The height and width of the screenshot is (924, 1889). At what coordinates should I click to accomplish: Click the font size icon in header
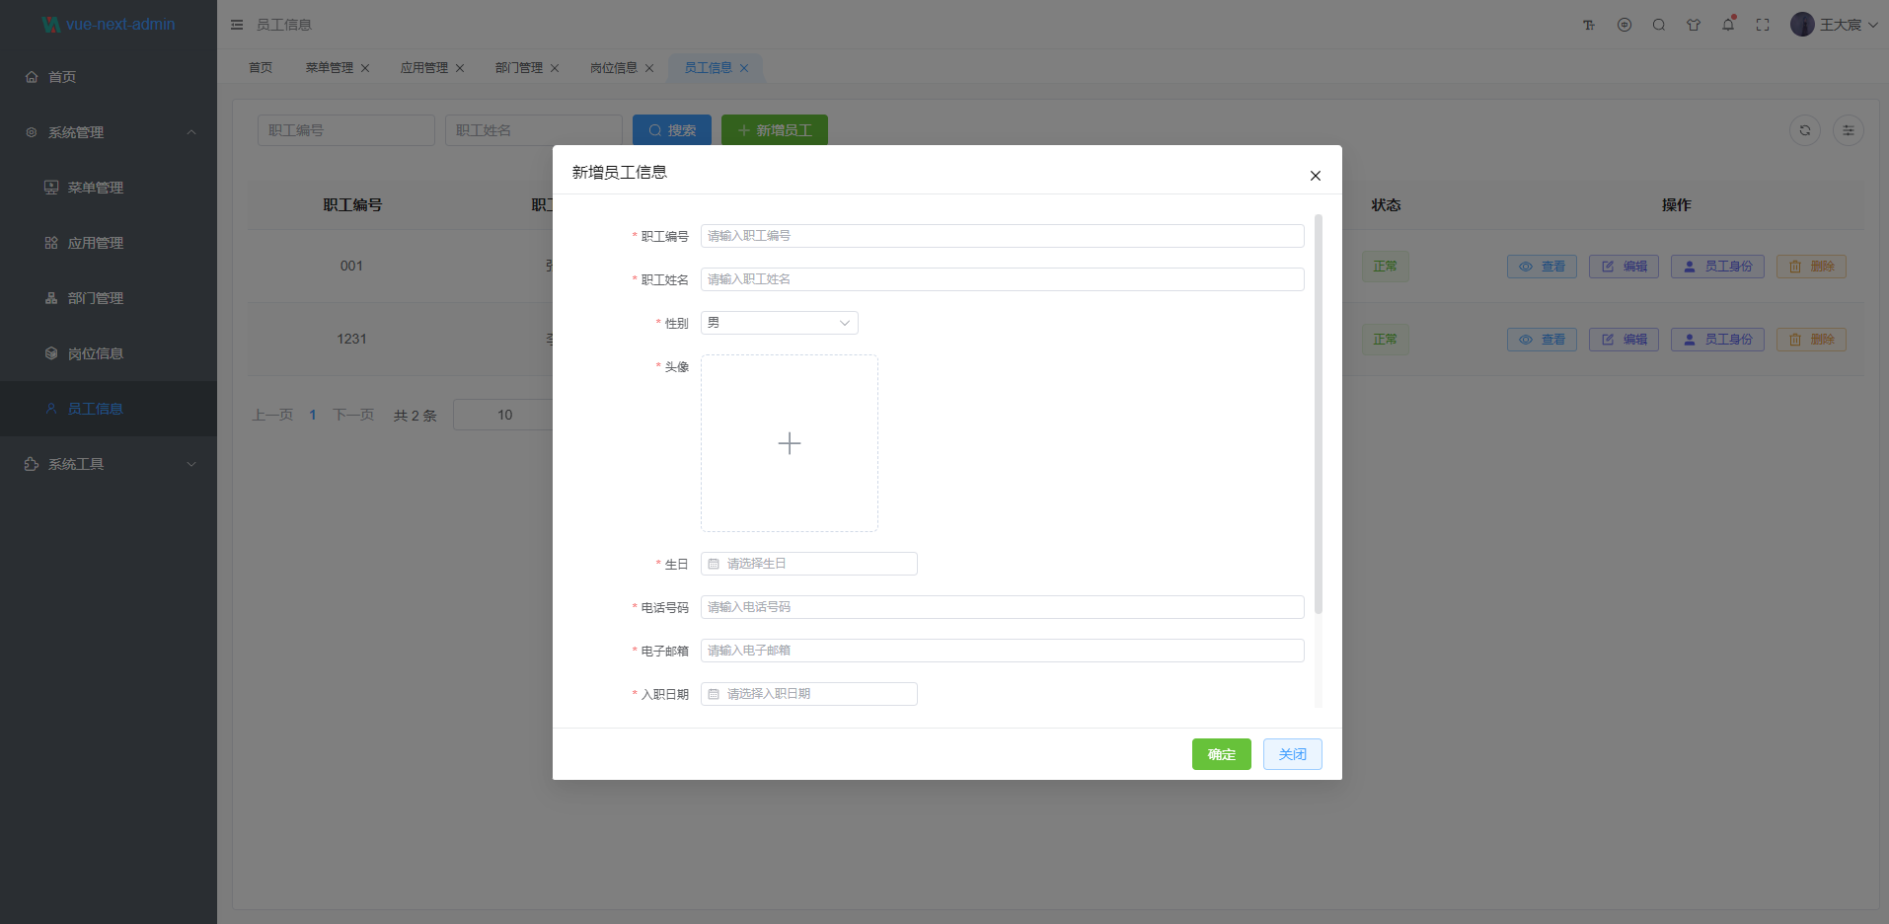1589,25
